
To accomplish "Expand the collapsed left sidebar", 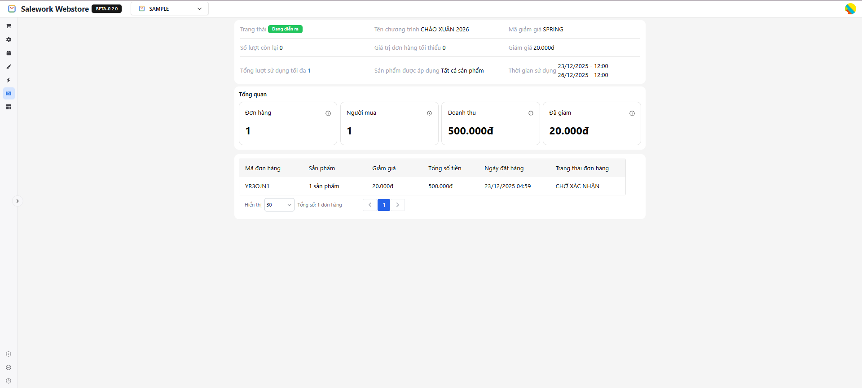I will point(18,201).
